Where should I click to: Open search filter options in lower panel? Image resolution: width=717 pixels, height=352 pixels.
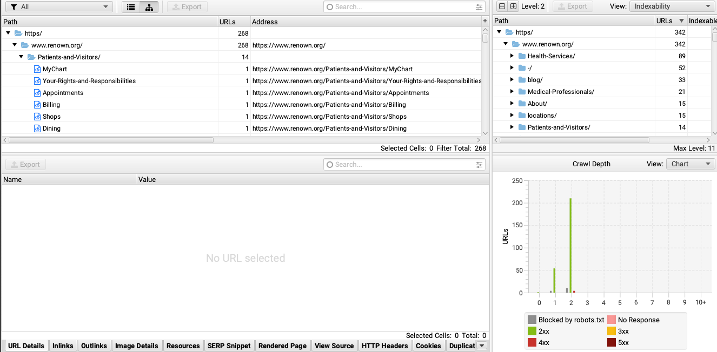[479, 165]
